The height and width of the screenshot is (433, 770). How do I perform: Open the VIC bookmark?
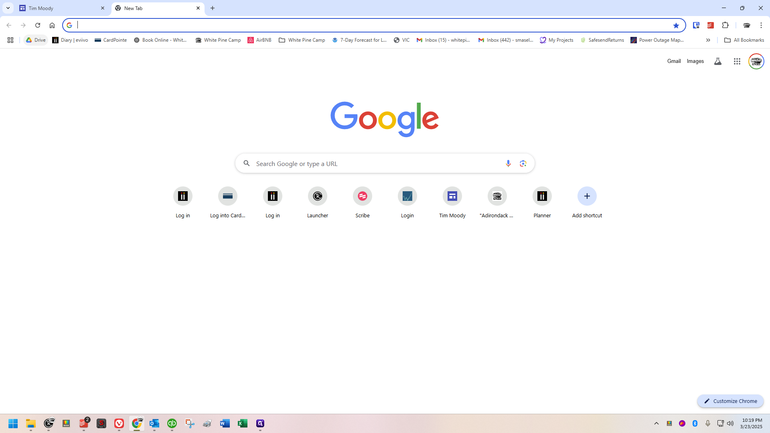[402, 40]
